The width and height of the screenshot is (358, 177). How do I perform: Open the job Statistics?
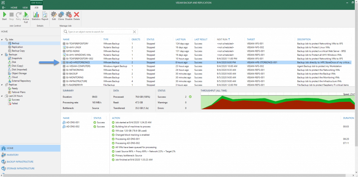coord(36,16)
